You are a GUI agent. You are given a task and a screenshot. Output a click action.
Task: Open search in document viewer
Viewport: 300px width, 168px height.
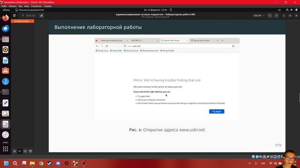270,15
